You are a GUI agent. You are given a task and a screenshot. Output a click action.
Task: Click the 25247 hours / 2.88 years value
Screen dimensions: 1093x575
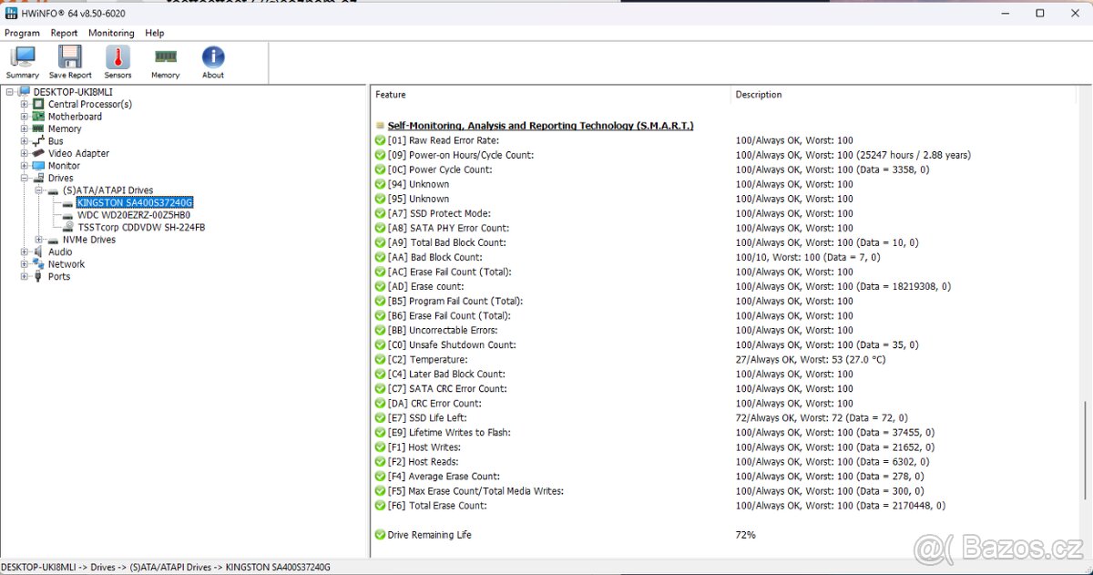(x=914, y=155)
